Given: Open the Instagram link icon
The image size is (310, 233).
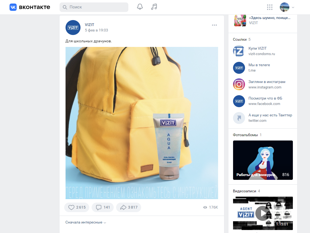Looking at the screenshot, I should point(239,84).
